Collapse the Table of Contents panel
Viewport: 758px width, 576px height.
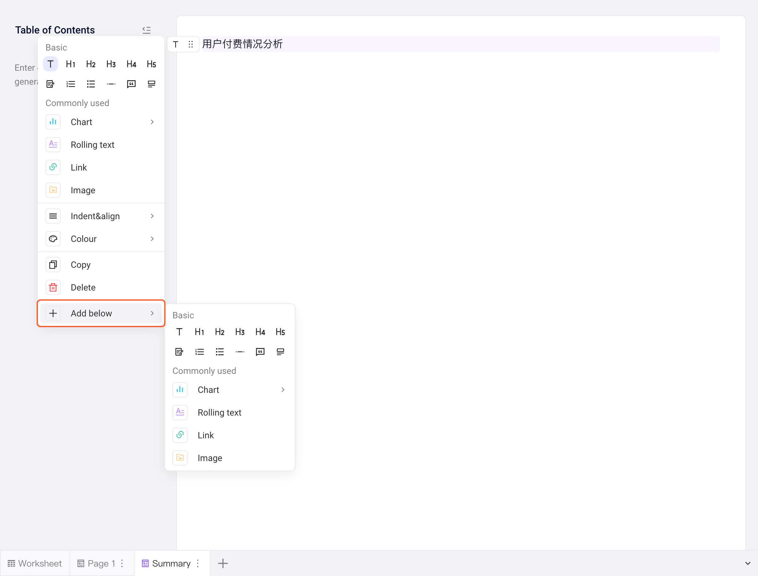(147, 30)
